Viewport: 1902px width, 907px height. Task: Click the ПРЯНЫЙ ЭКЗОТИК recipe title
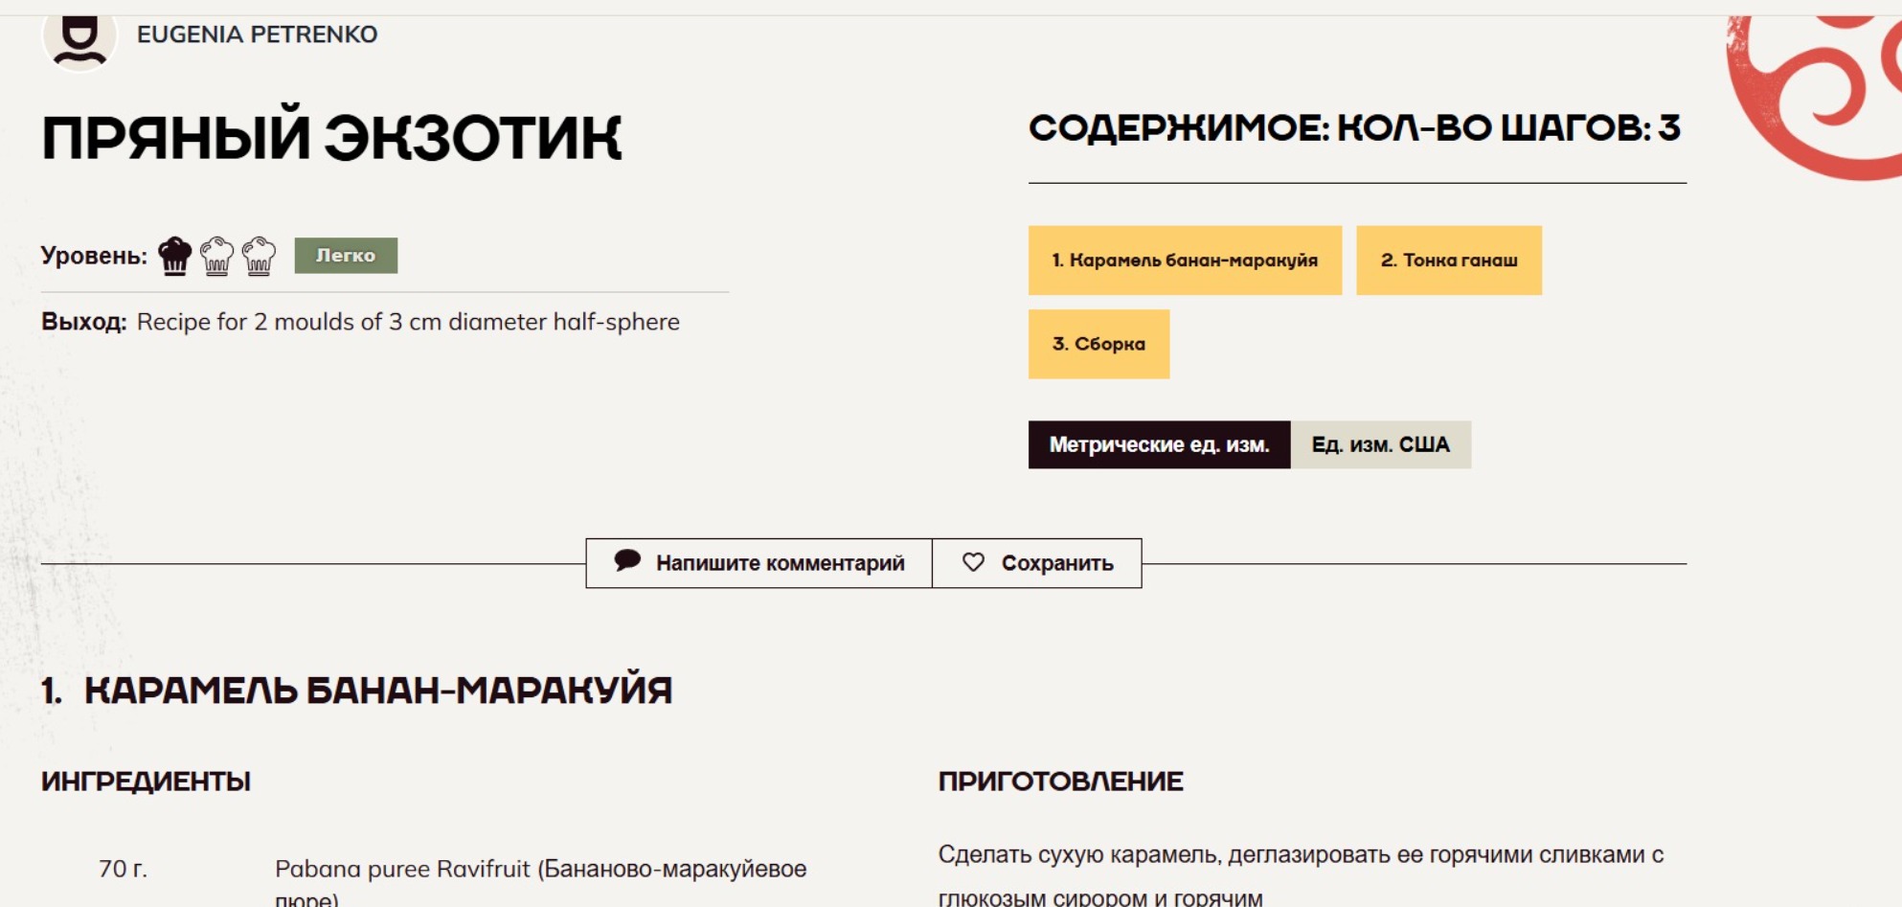(x=331, y=137)
